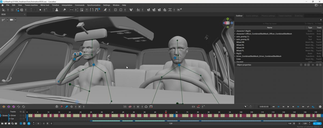Open the Tween machine menu
The width and height of the screenshot is (323, 128).
[x=31, y=5]
